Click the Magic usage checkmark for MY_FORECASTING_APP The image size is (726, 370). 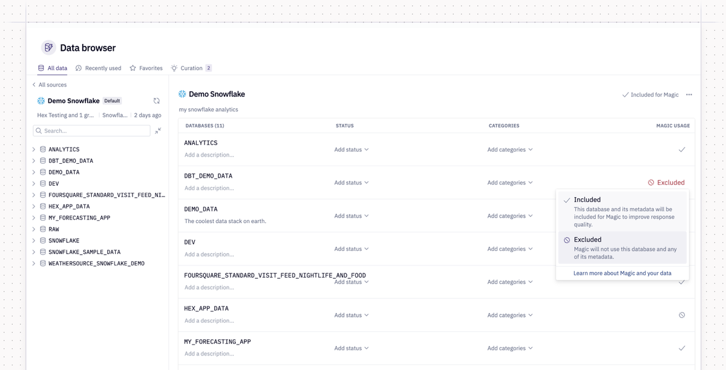tap(682, 348)
